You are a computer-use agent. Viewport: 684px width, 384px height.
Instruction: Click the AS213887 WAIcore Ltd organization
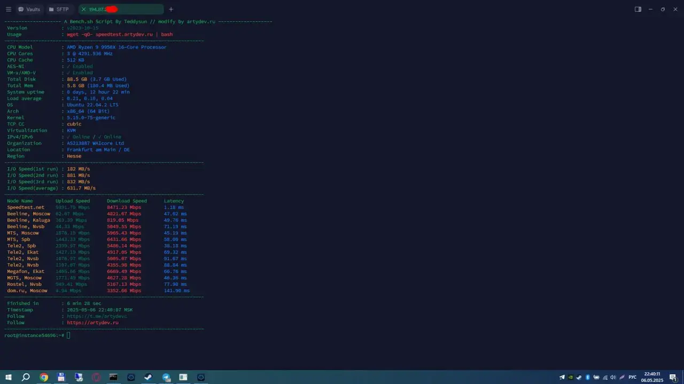click(95, 143)
